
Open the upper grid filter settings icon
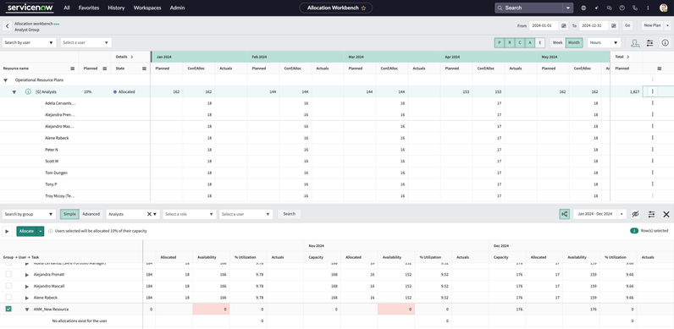pos(650,43)
